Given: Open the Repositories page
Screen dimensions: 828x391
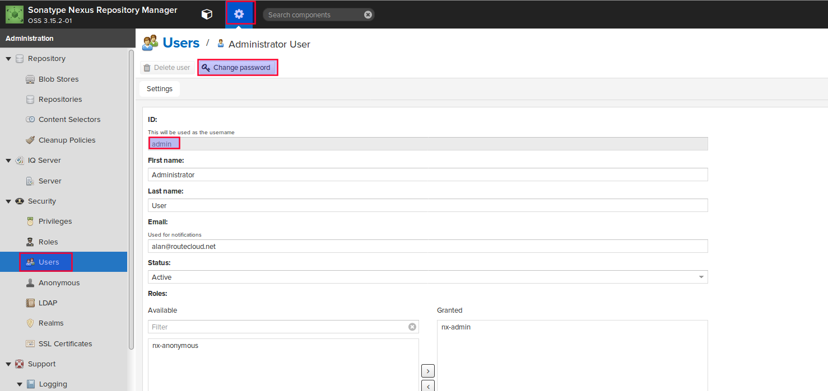Looking at the screenshot, I should (x=61, y=100).
